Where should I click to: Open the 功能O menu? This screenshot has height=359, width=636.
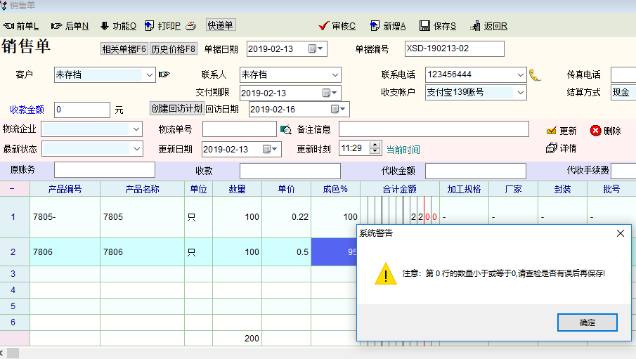pos(117,26)
